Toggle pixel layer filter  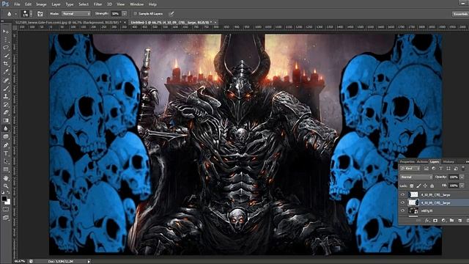(x=426, y=169)
